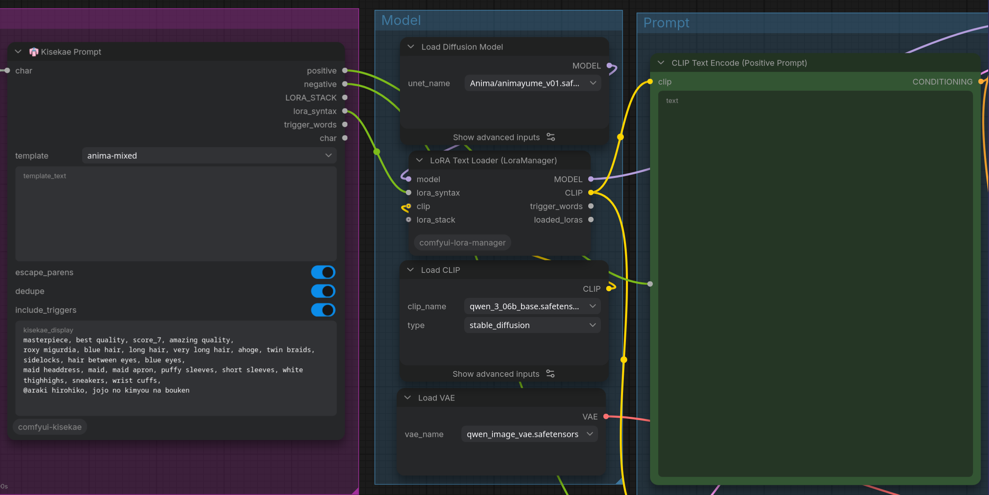989x495 pixels.
Task: Select the Model group title
Action: click(x=401, y=20)
